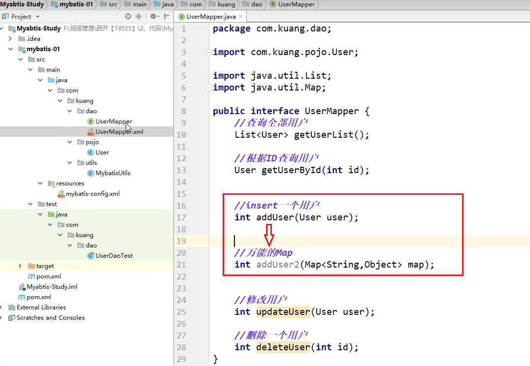Click the User class icon
This screenshot has width=530, height=366.
point(90,152)
